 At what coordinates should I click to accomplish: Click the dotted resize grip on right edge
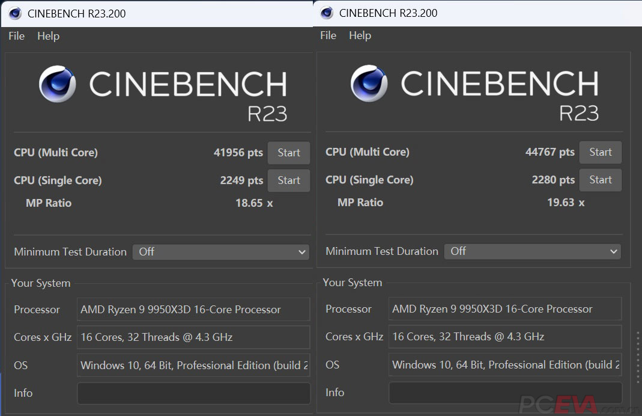click(638, 356)
